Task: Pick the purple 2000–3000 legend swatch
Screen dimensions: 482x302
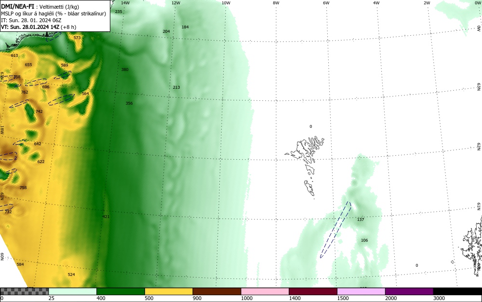Action: [409, 291]
